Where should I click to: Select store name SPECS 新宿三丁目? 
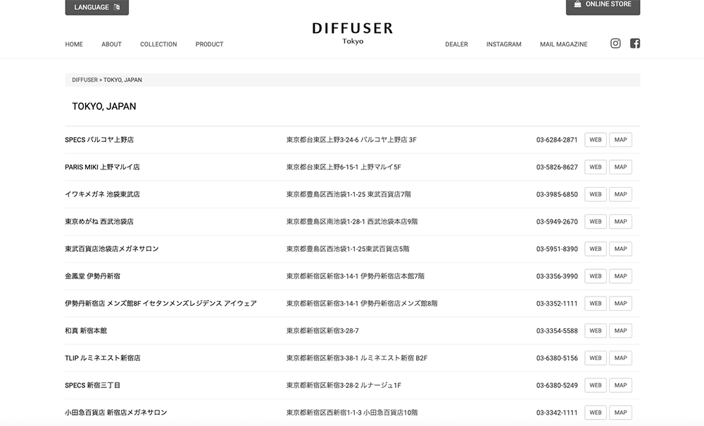click(92, 385)
